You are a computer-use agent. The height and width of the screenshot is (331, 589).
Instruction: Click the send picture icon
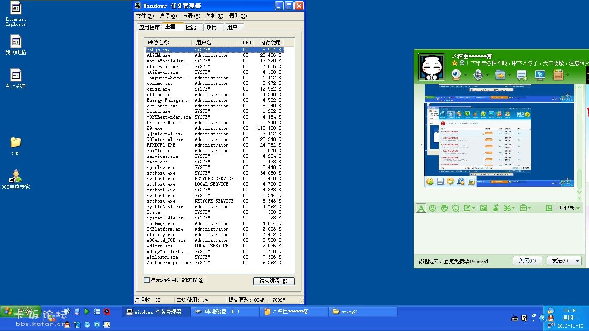(484, 208)
